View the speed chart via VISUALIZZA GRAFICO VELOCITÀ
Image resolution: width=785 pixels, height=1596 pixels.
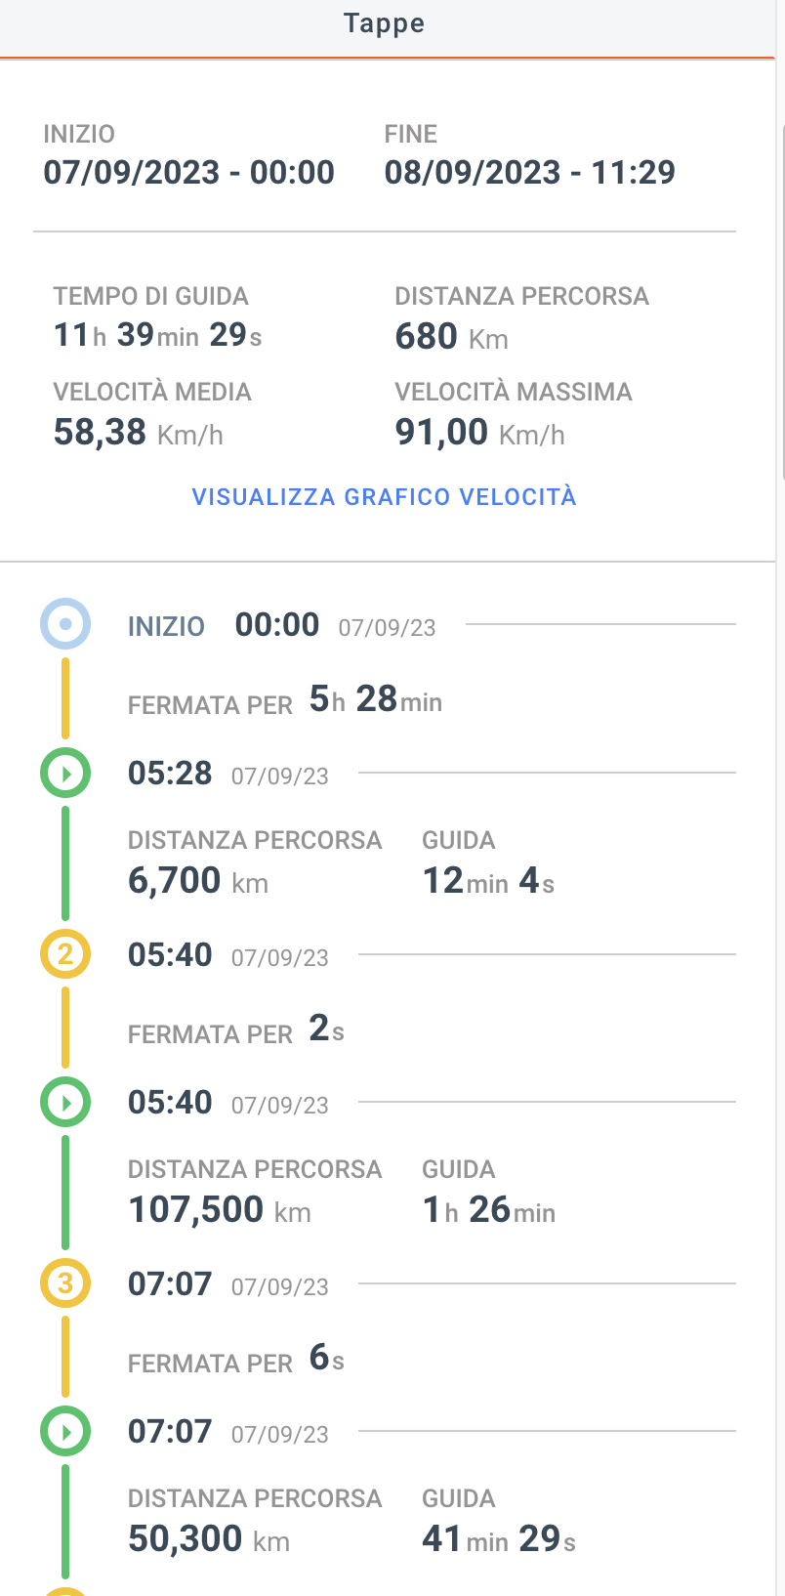point(385,497)
